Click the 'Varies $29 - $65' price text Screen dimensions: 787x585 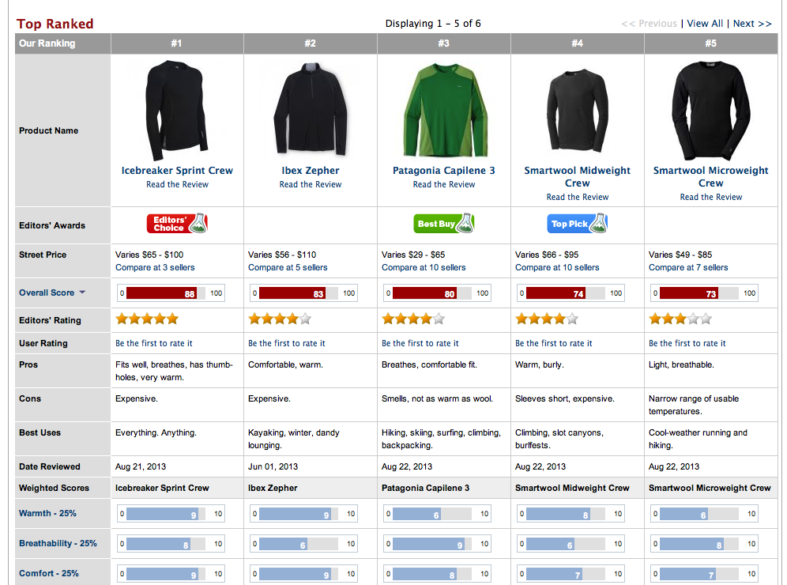click(413, 255)
